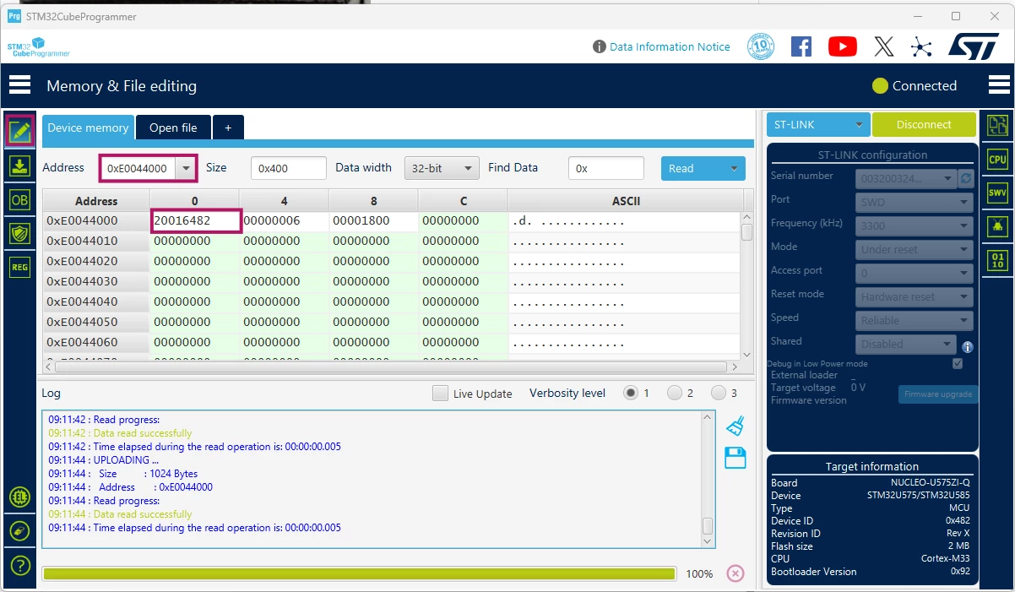Viewport: 1015px width, 592px height.
Task: Clear the log with the broom icon
Action: [x=735, y=425]
